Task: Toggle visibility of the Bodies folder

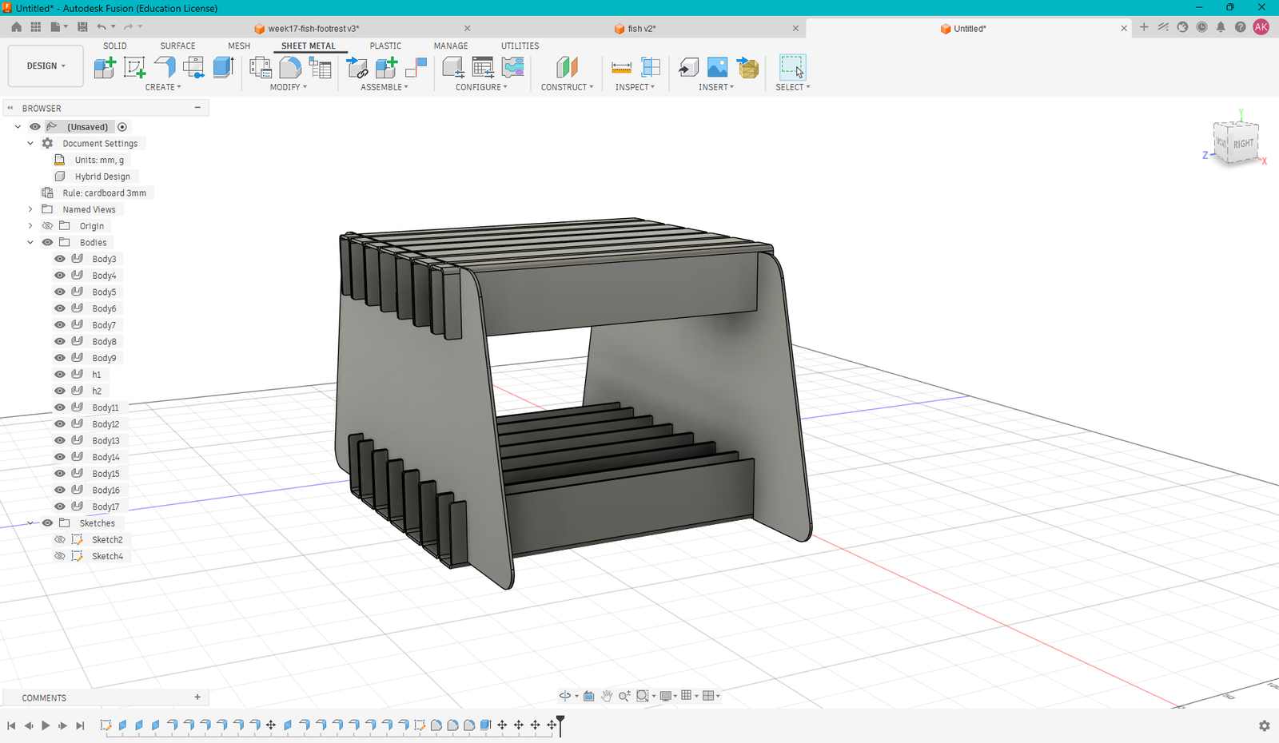Action: pos(48,242)
